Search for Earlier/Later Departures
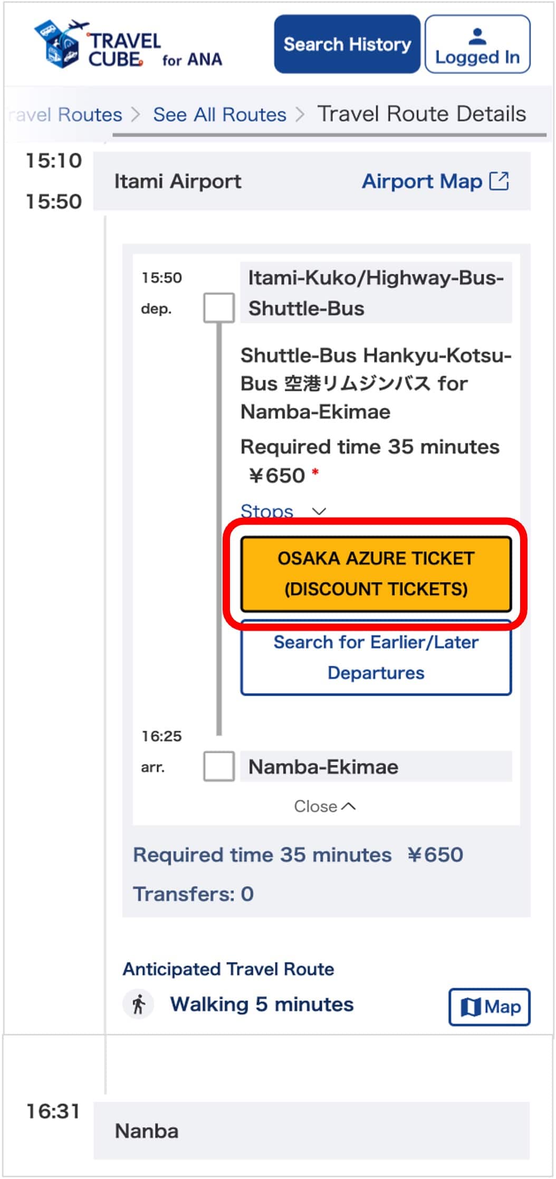556x1179 pixels. [x=376, y=658]
